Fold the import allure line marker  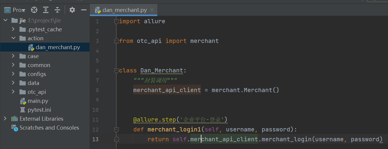pyautogui.click(x=117, y=21)
